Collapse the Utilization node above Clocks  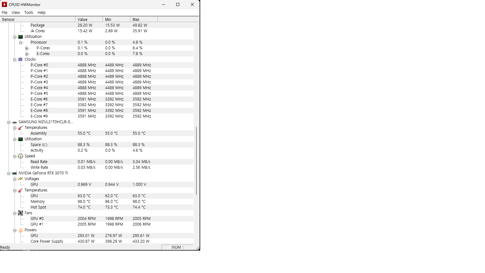point(15,37)
